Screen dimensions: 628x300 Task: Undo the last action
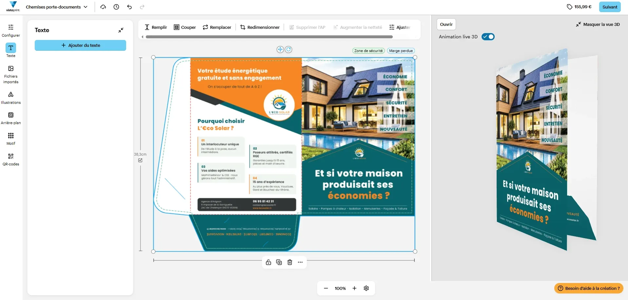pos(129,7)
